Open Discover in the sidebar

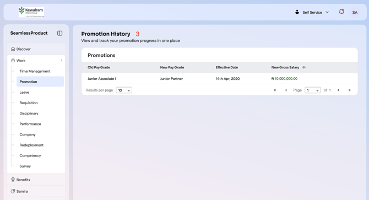(36, 49)
